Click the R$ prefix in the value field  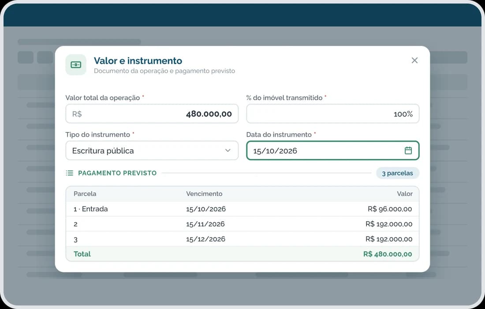[77, 114]
